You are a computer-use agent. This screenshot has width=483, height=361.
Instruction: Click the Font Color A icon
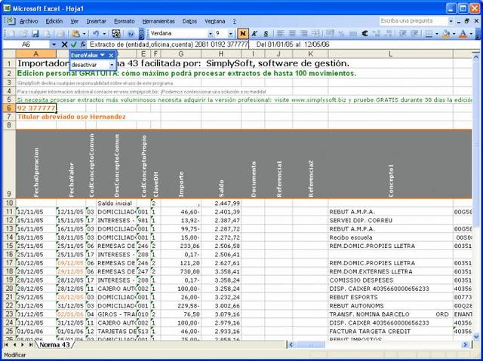point(463,33)
